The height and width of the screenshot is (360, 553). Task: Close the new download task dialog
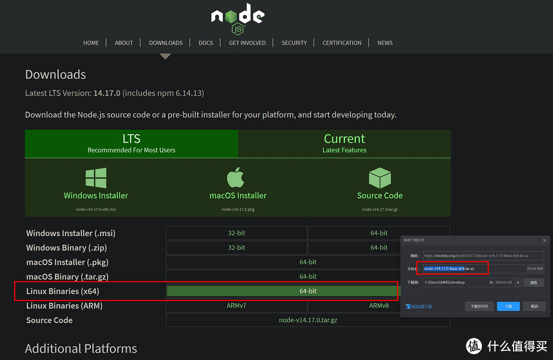[544, 240]
